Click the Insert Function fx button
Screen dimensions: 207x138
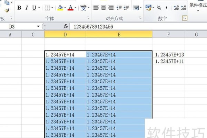click(x=66, y=27)
